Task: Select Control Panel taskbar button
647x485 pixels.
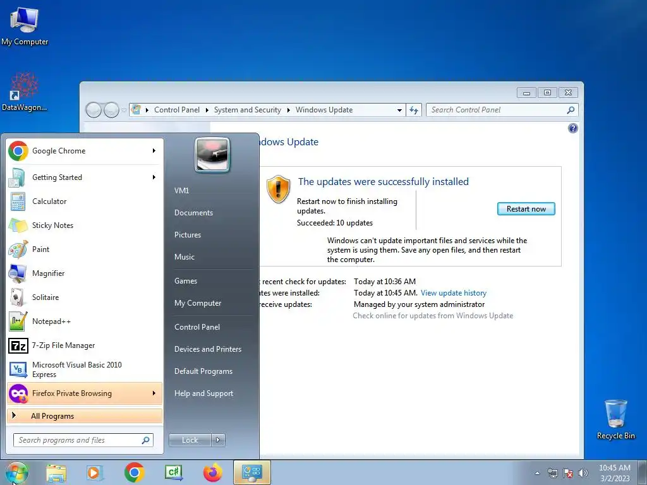Action: [252, 472]
